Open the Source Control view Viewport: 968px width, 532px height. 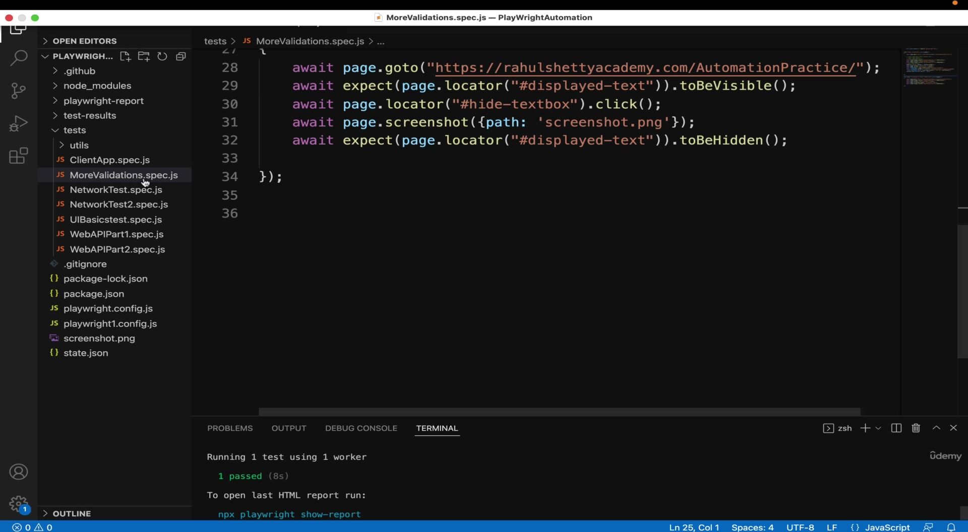(19, 91)
